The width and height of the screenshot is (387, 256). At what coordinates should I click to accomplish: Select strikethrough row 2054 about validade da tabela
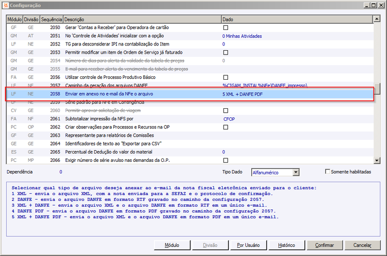pos(190,60)
